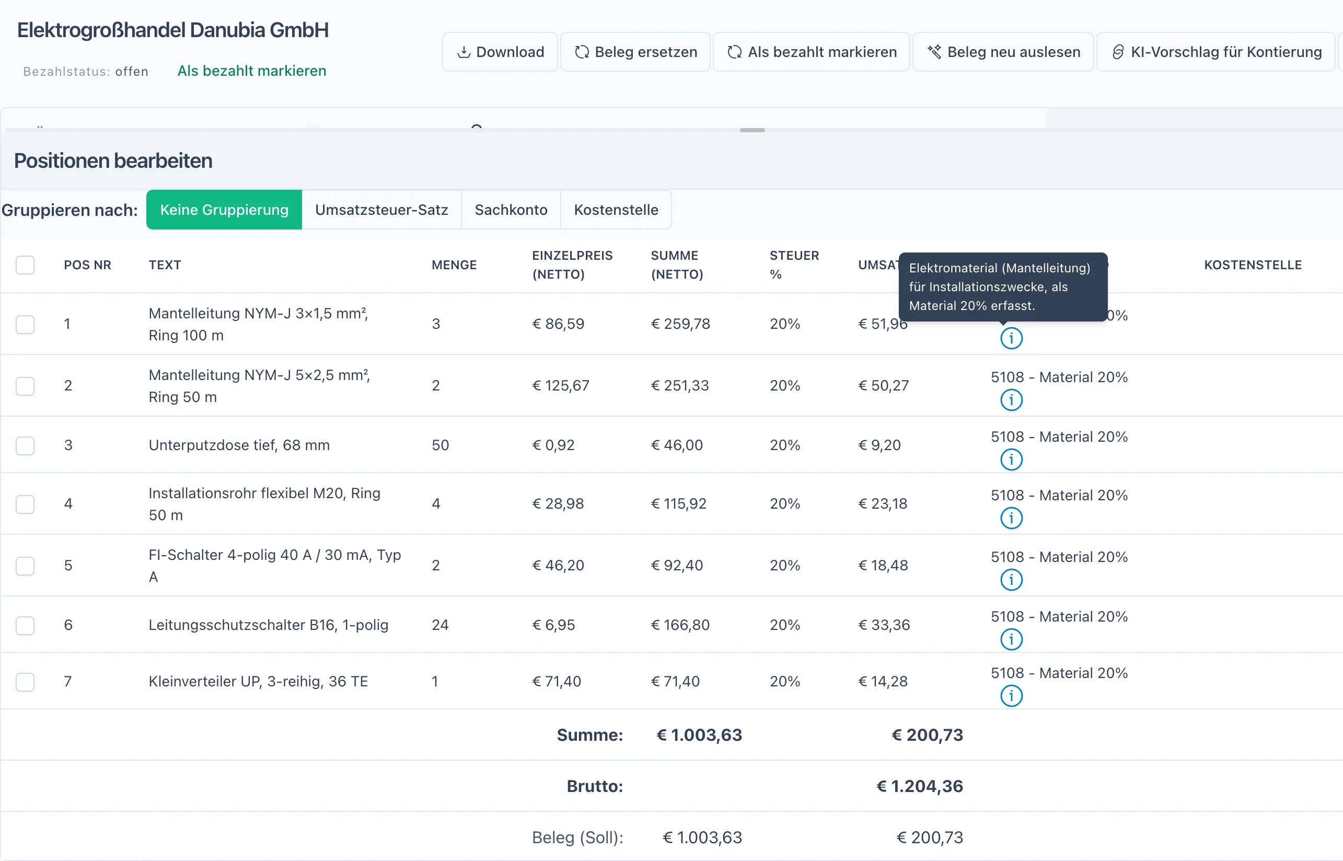Viewport: 1343px width, 861px height.
Task: Click the Summe netto € 1.003,63 value
Action: tap(699, 734)
